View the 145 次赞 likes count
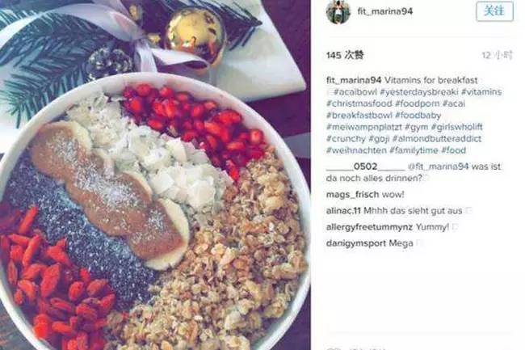Viewport: 525px width, 350px height. pos(345,55)
